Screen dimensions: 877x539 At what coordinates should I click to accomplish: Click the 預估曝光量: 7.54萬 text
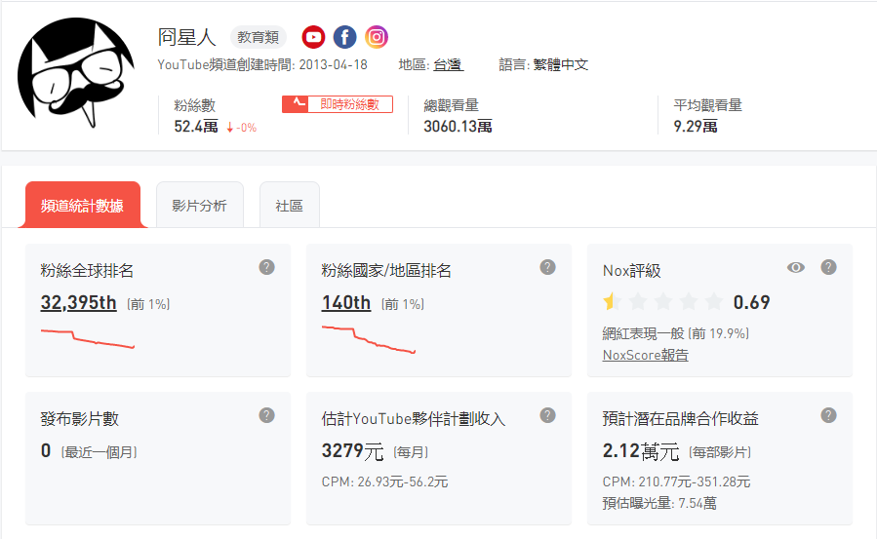pyautogui.click(x=659, y=503)
